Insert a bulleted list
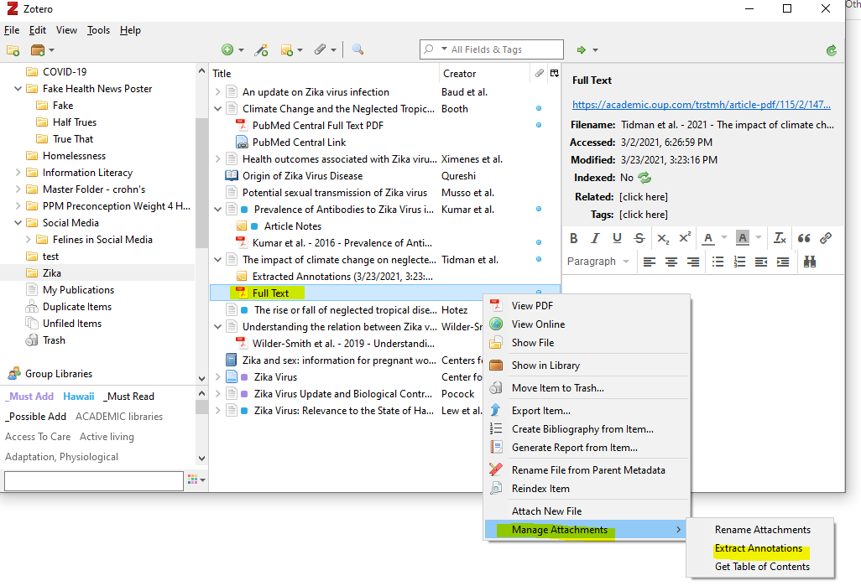 (717, 262)
